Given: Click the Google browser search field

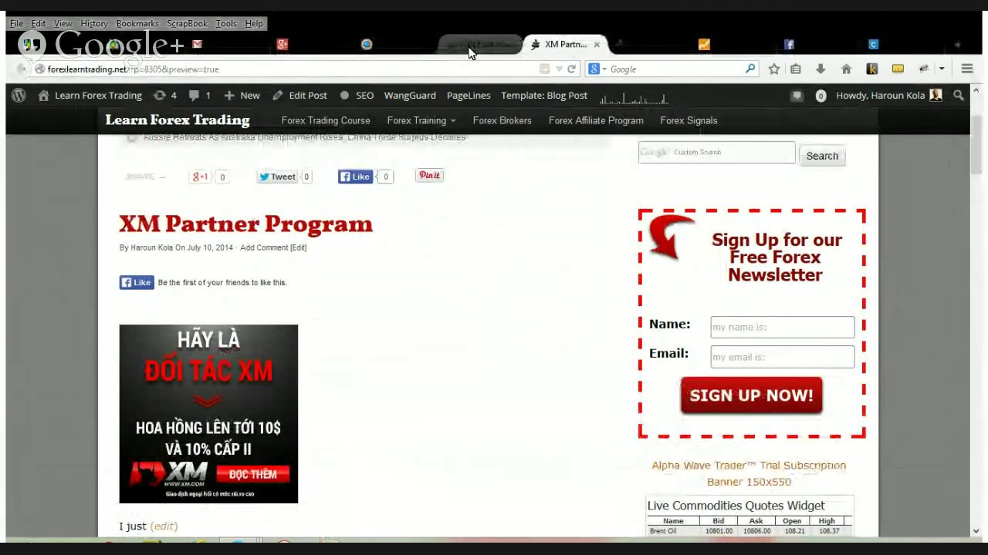Looking at the screenshot, I should click(x=675, y=69).
